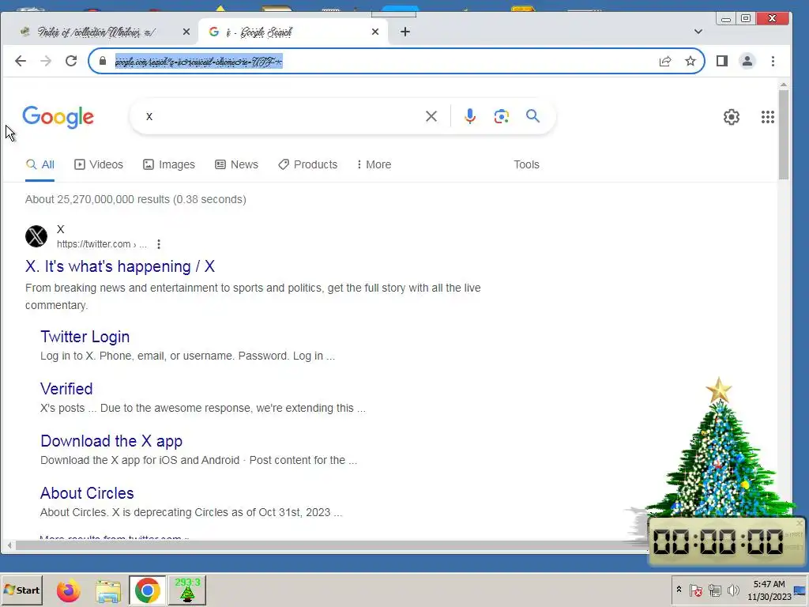The height and width of the screenshot is (607, 809).
Task: Click the Chrome taskbar button
Action: (148, 590)
